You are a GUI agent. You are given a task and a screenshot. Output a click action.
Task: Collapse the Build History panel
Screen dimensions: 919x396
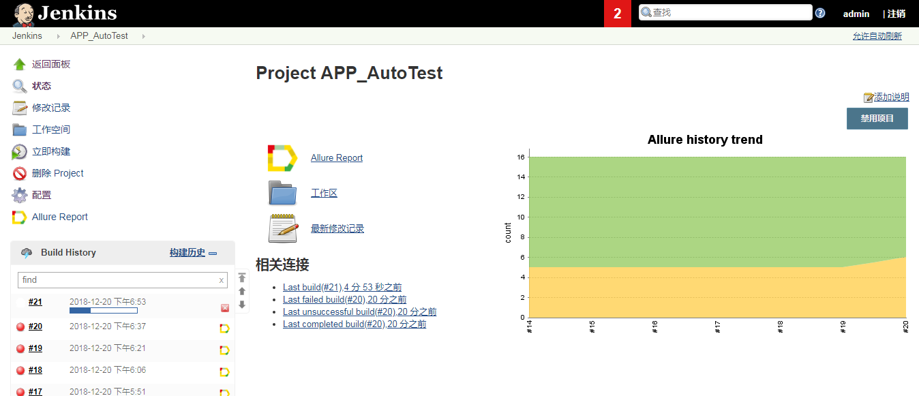[x=213, y=254]
